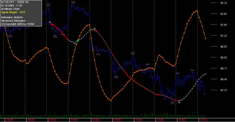Image resolution: width=235 pixels, height=122 pixels.
Task: Click the yellow Signal Weight -1019 text
Action: tap(13, 12)
